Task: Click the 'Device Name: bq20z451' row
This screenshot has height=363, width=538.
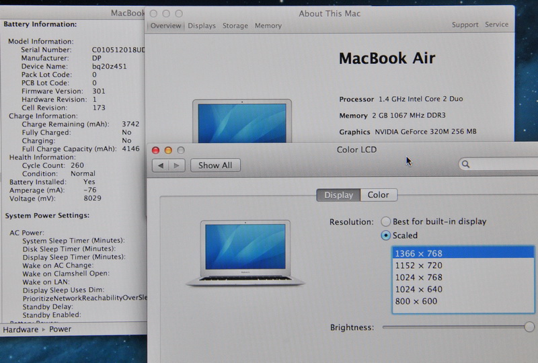Action: [x=74, y=67]
